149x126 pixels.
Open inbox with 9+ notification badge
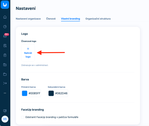click(x=5, y=36)
